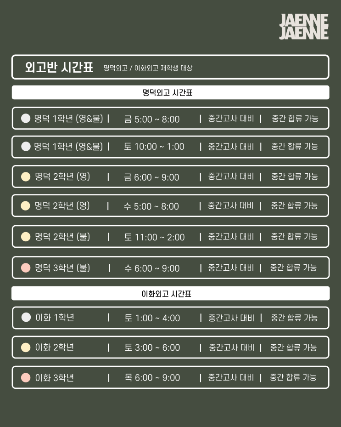Click the 목 6:00 ~ 9:00 time slot
Image resolution: width=341 pixels, height=427 pixels.
click(x=152, y=378)
